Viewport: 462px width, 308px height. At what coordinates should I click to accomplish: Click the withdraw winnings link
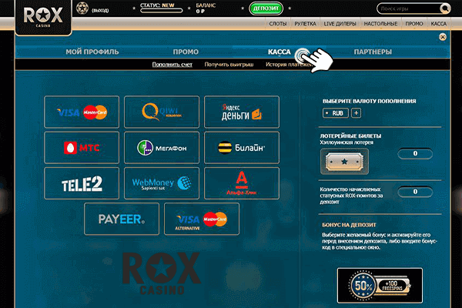(x=229, y=65)
